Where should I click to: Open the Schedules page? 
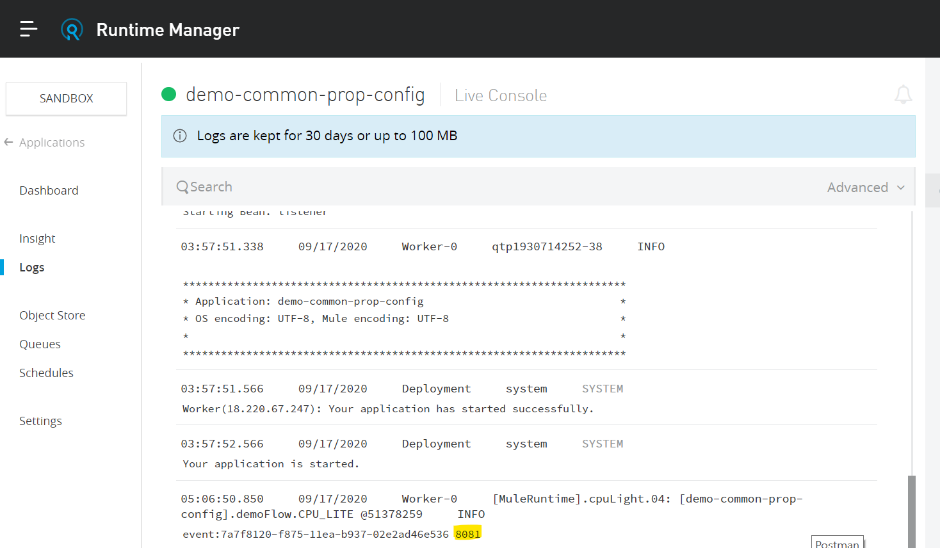(46, 373)
